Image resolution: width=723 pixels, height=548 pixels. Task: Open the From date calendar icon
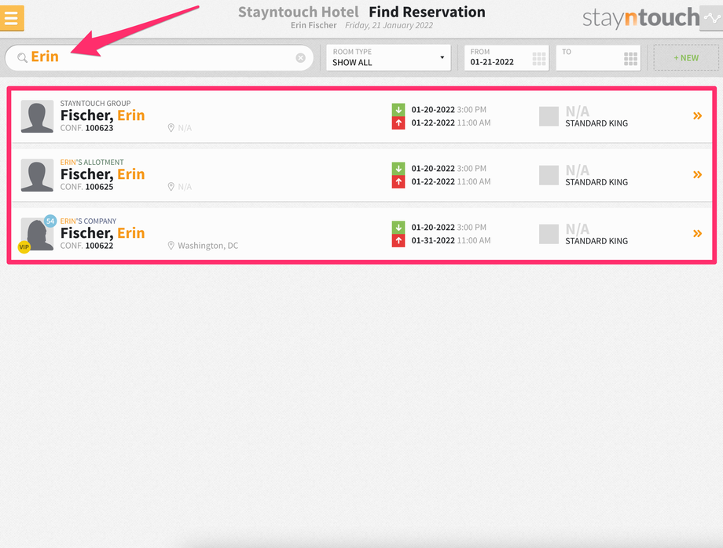(538, 58)
